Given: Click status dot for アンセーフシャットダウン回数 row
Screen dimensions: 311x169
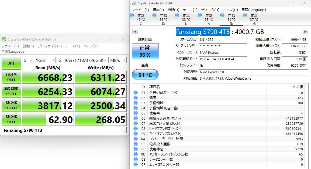Looking at the screenshot, I should [136, 154].
